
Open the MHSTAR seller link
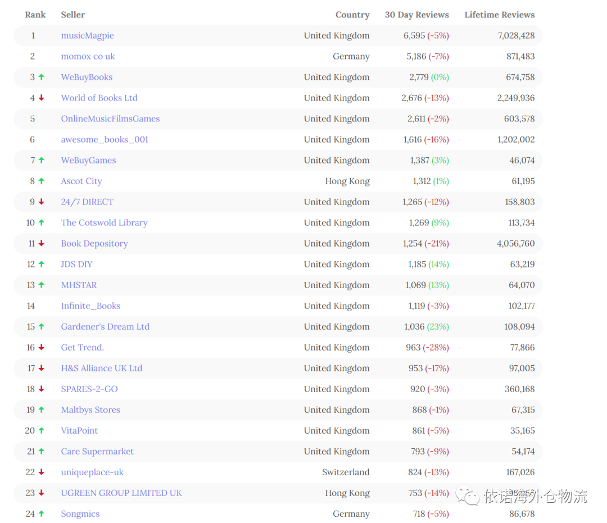pos(79,285)
